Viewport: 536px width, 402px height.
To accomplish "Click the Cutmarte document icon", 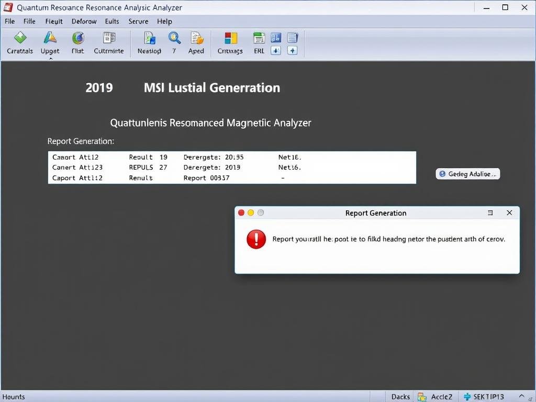I will [109, 38].
